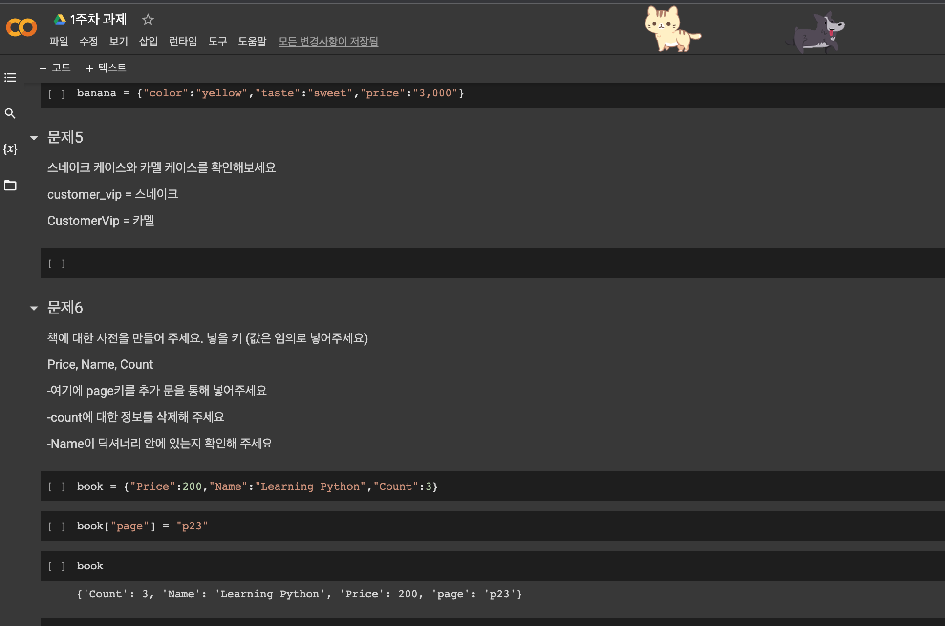The image size is (945, 626).
Task: Collapse the 문제5 section
Action: click(34, 138)
